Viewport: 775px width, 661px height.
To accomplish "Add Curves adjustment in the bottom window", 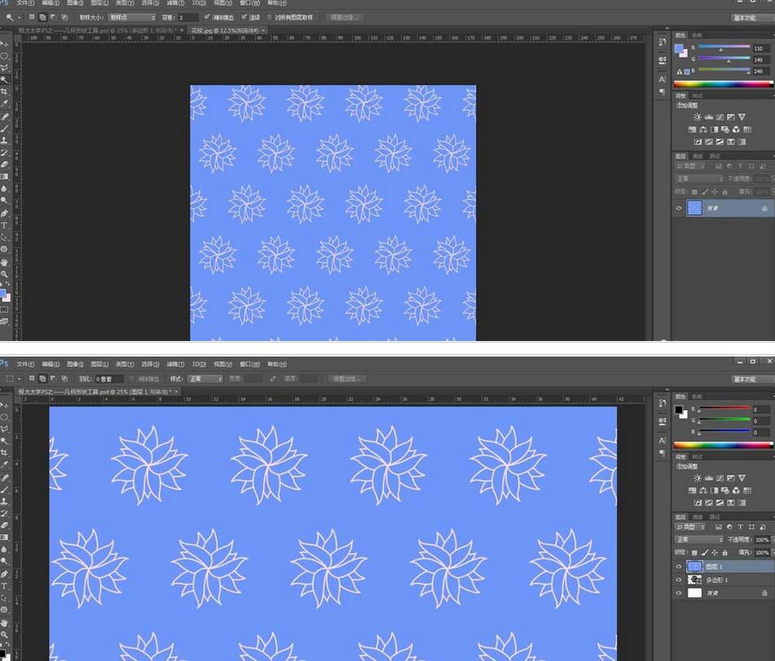I will click(720, 478).
